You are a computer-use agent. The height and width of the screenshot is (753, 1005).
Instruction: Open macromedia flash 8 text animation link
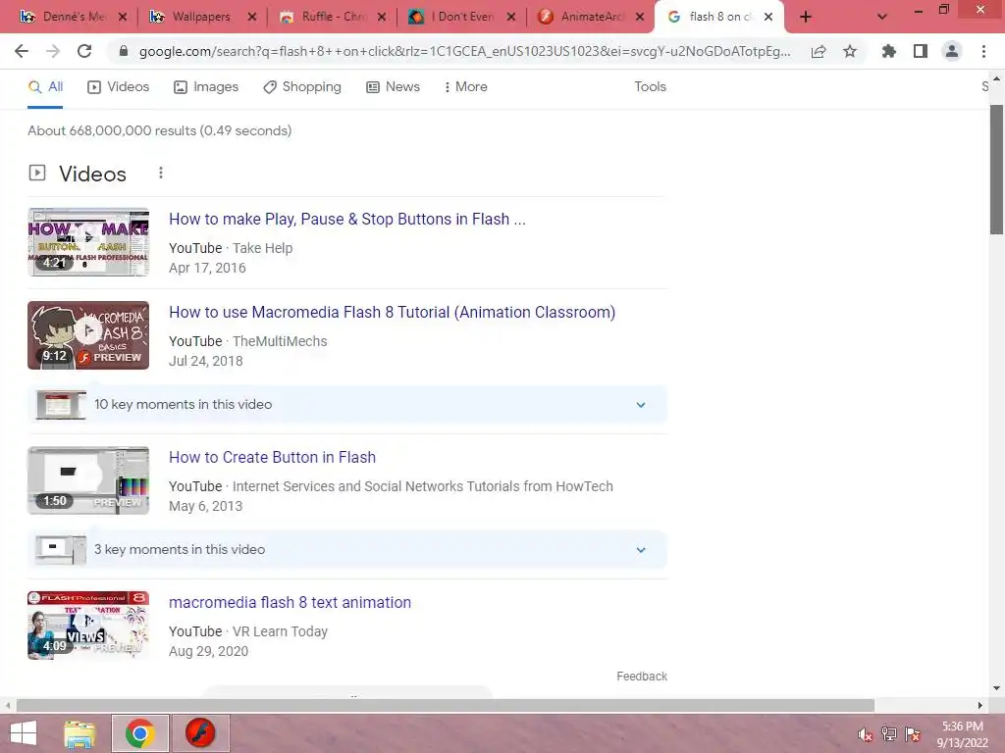point(290,603)
